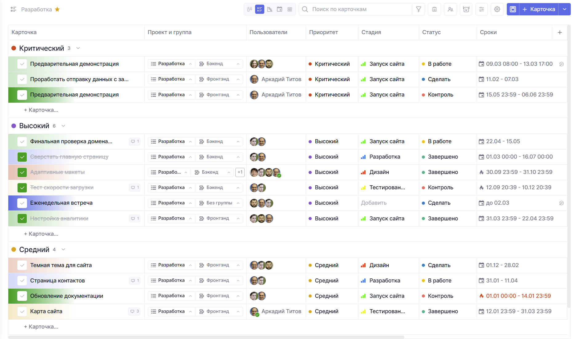Switch to the calendar view
This screenshot has height=339, width=572.
click(x=279, y=9)
